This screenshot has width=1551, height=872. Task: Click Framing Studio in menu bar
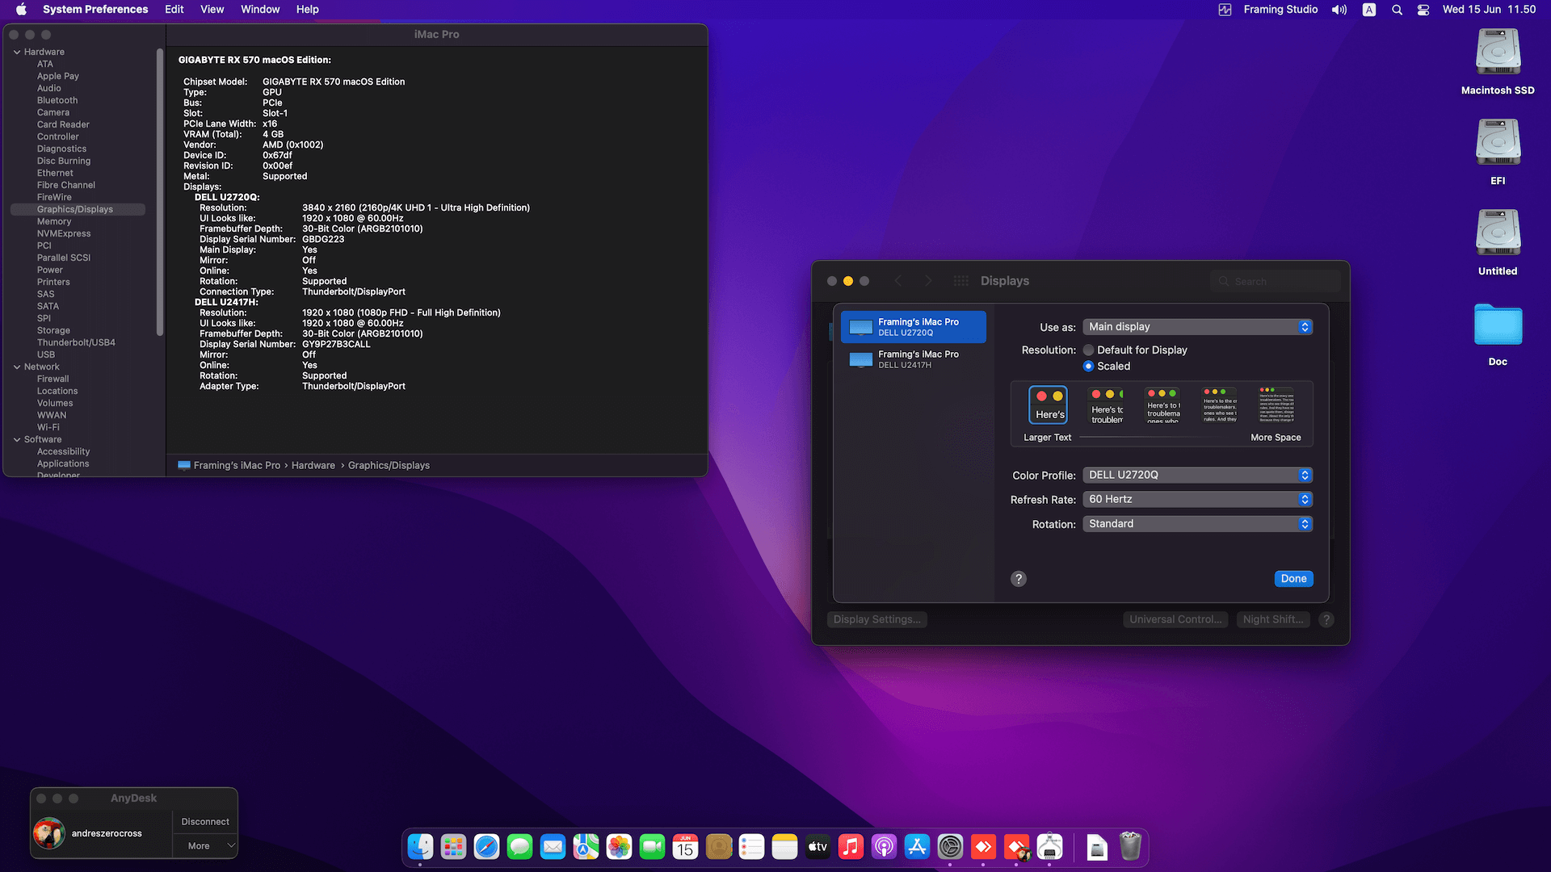pyautogui.click(x=1280, y=10)
